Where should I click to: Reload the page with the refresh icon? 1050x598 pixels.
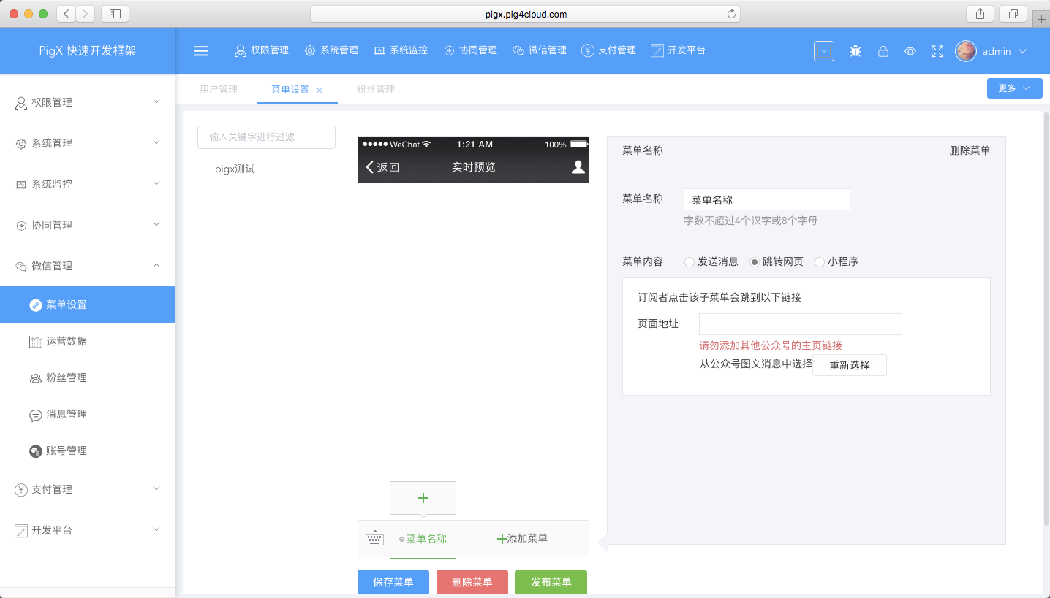click(731, 14)
